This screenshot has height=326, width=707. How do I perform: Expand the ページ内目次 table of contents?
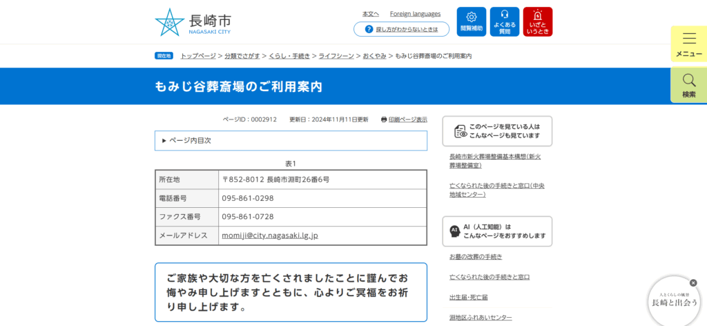click(291, 141)
